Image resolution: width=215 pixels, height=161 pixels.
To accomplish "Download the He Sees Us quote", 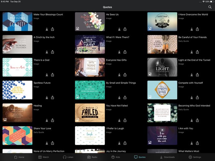I will (x=119, y=29).
